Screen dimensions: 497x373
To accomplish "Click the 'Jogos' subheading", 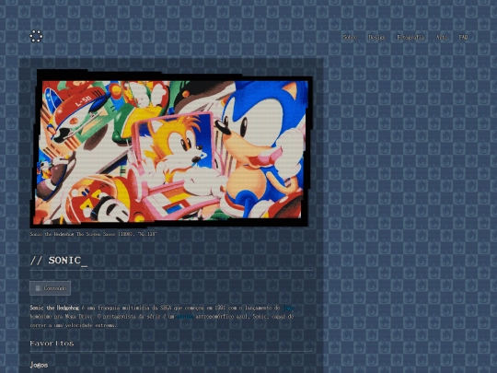I will (x=39, y=365).
